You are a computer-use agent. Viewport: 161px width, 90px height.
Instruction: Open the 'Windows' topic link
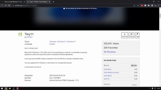tap(53, 41)
